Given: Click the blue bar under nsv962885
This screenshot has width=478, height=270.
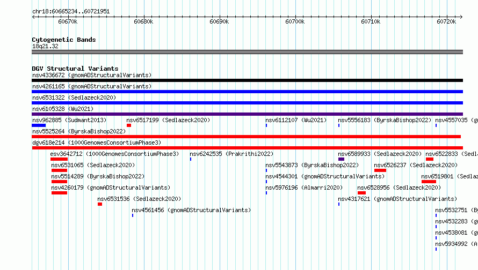Looking at the screenshot, I should click(x=39, y=125).
